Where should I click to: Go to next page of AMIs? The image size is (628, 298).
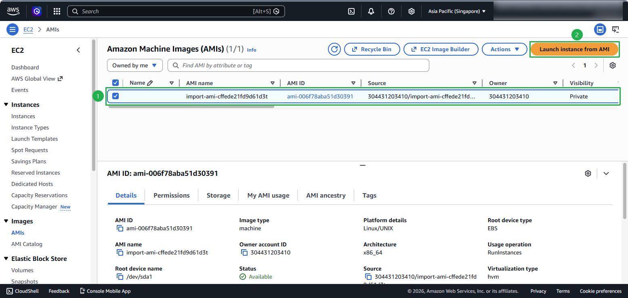tap(596, 65)
